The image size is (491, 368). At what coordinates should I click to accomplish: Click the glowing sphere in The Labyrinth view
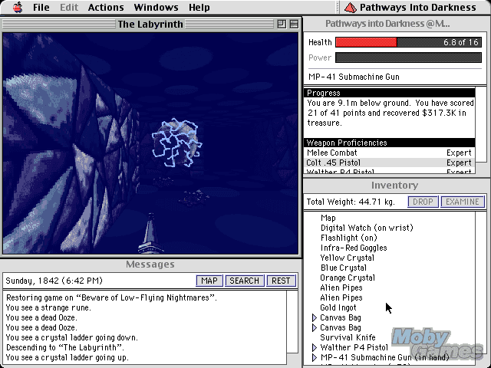tap(177, 143)
